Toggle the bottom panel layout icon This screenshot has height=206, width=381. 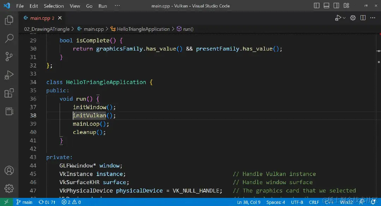pyautogui.click(x=326, y=6)
